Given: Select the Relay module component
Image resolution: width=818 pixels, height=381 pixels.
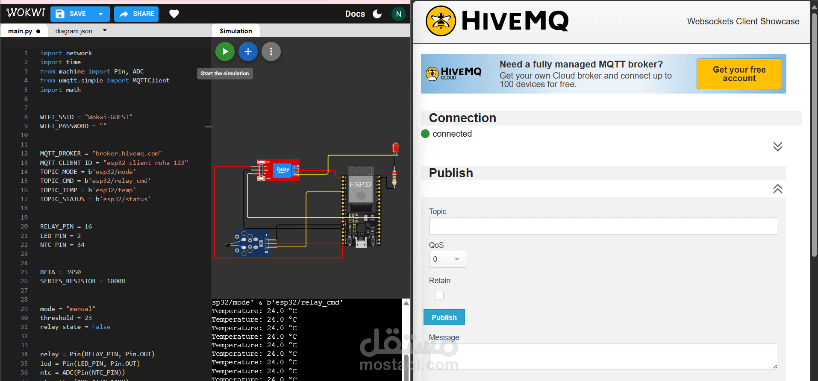Looking at the screenshot, I should click(x=278, y=170).
